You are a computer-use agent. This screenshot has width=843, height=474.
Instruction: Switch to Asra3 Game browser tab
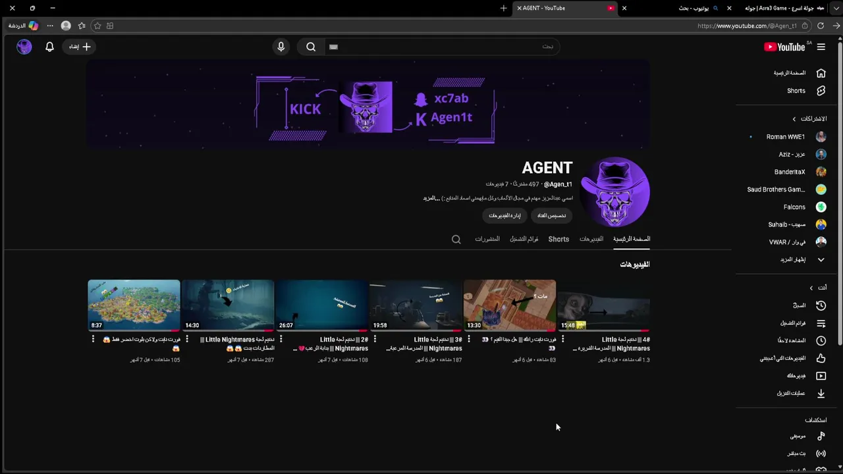[x=784, y=8]
